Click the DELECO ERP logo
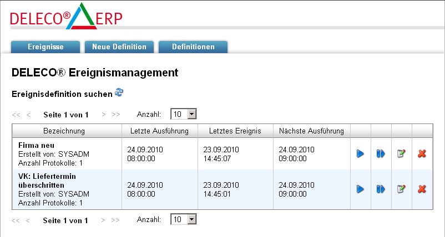The height and width of the screenshot is (237, 445). [67, 17]
